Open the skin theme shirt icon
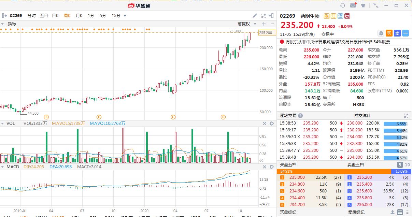412x217 pixels. click(x=363, y=5)
